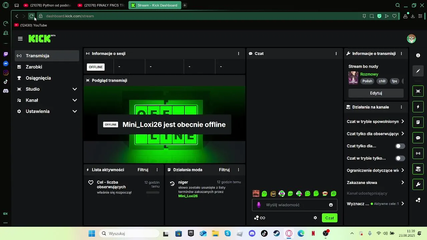The image size is (427, 240).
Task: Open Działania na kanale options menu
Action: (x=401, y=107)
